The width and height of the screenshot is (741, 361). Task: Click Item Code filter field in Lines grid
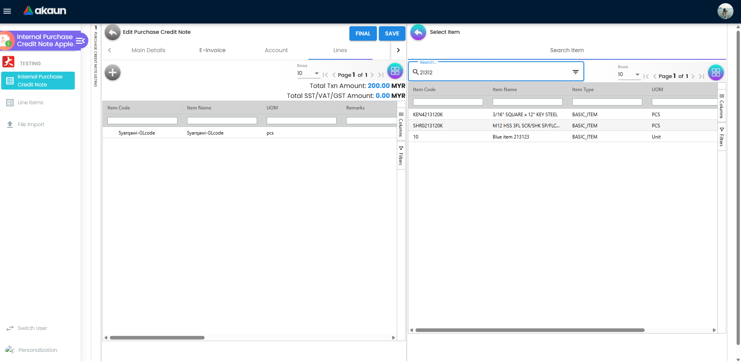tap(142, 121)
